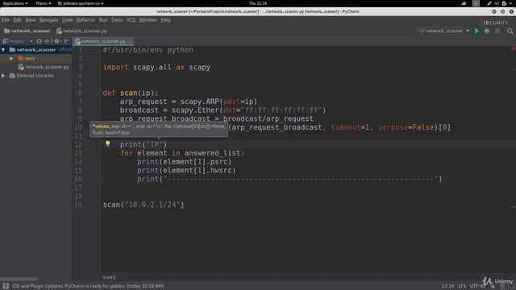Screen dimensions: 516x290
Task: Click the LF line separator indicator
Action: point(462,286)
